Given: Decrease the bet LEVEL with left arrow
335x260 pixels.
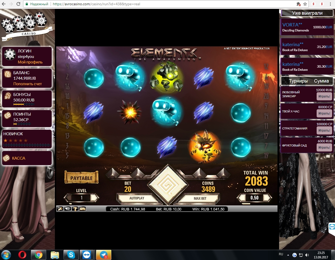Looking at the screenshot, I should [67, 198].
